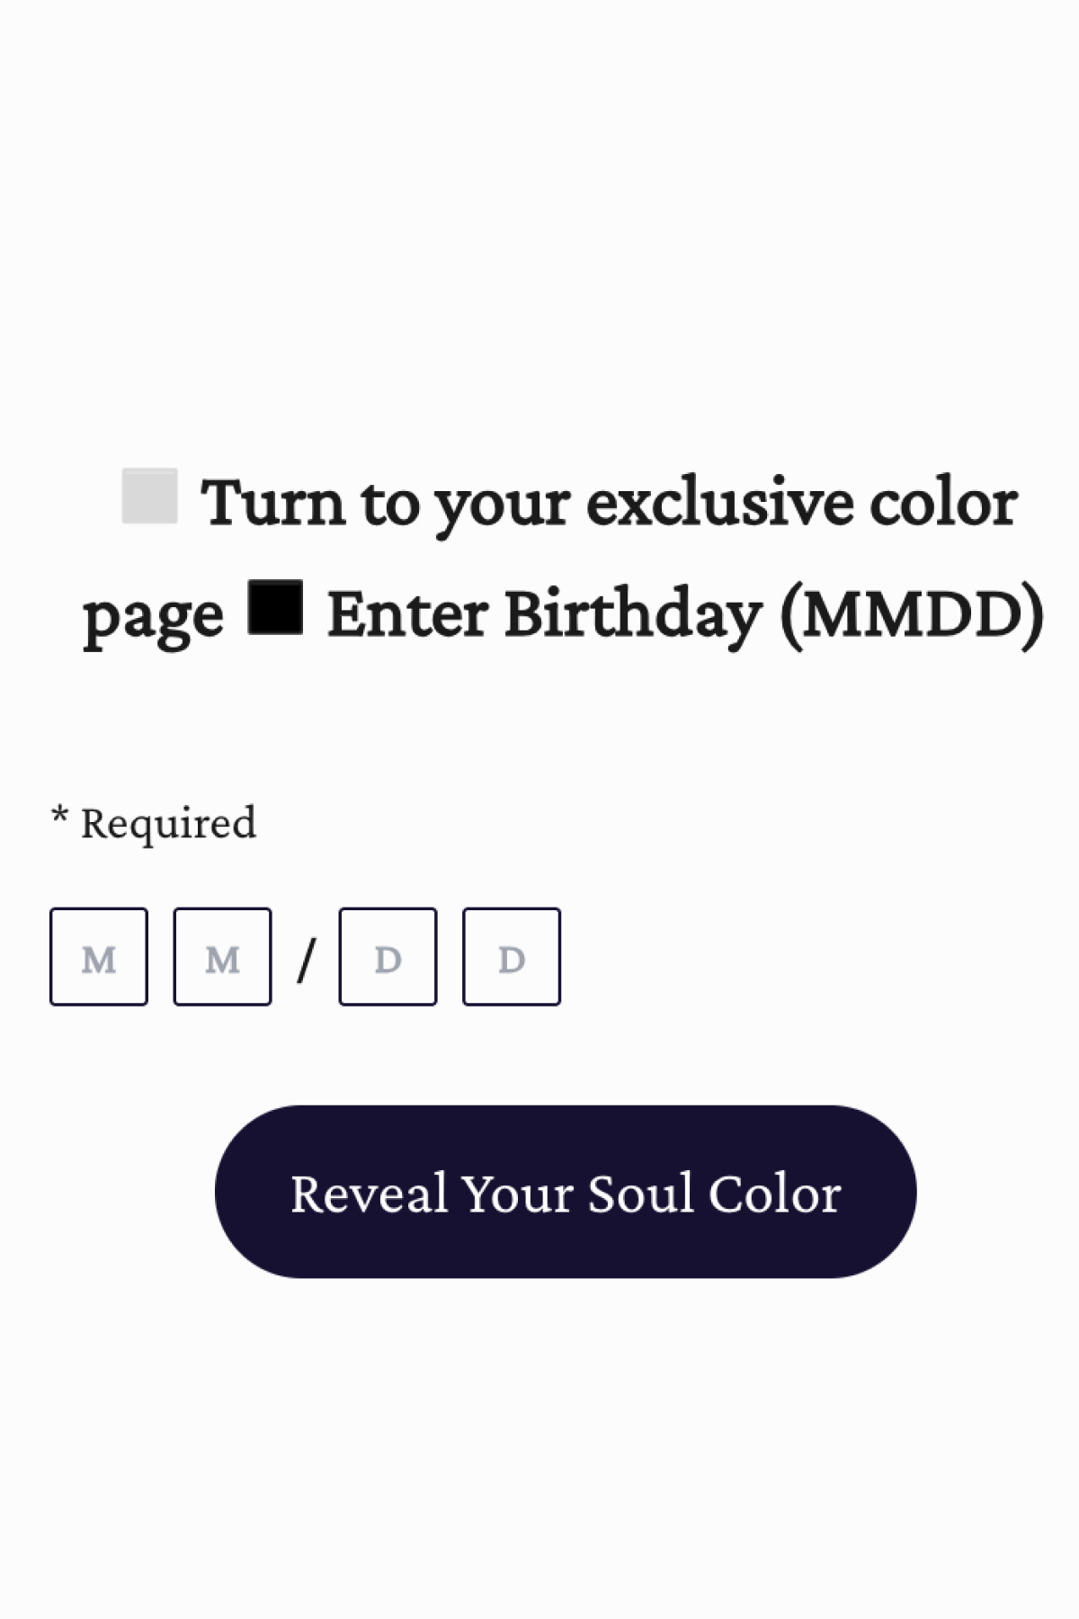Image resolution: width=1079 pixels, height=1619 pixels.
Task: Click the word "Birthday" in the heading
Action: (632, 615)
